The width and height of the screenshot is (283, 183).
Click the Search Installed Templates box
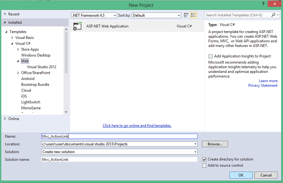[238, 15]
